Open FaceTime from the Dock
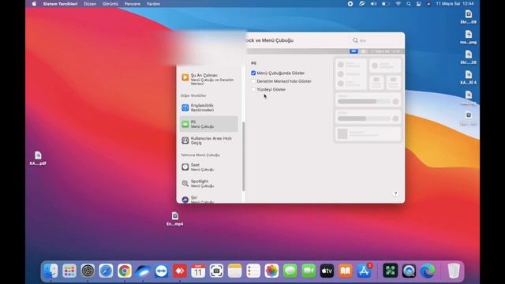 (x=309, y=271)
